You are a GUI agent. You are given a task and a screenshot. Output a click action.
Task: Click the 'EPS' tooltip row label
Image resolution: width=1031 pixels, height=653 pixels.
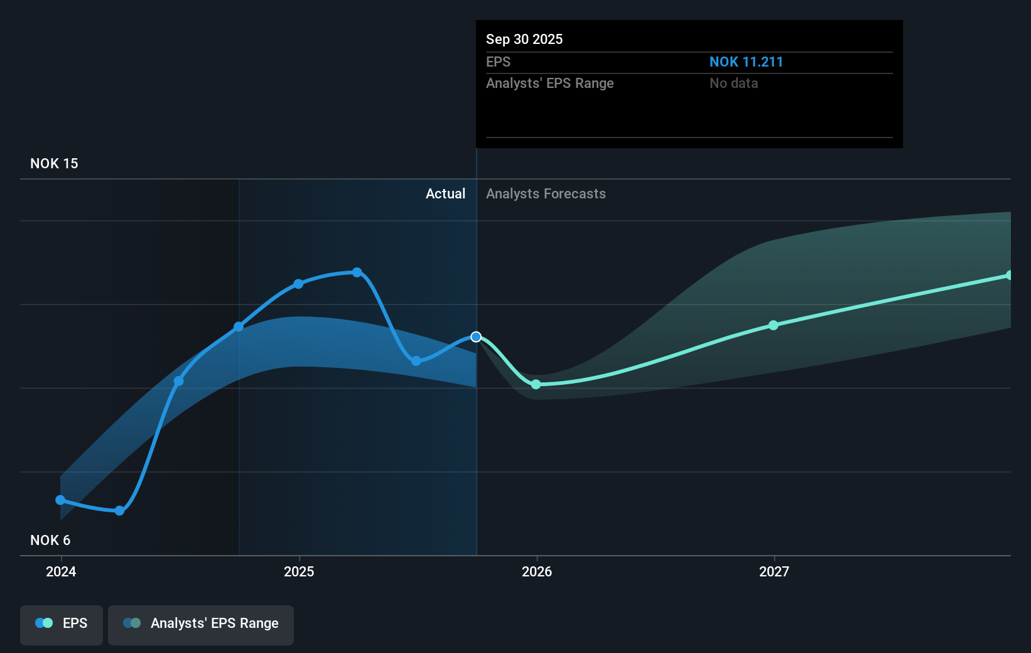coord(498,62)
